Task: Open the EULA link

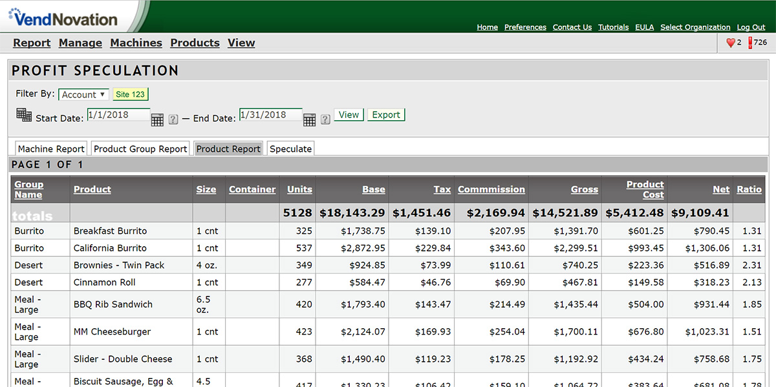Action: (x=645, y=27)
